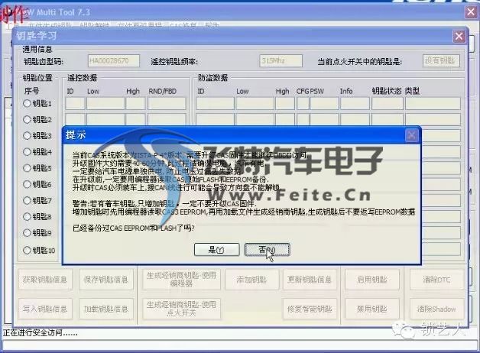Click 钥匙1 remote data ID field
Screen dimensions: 480x353
(x=75, y=103)
